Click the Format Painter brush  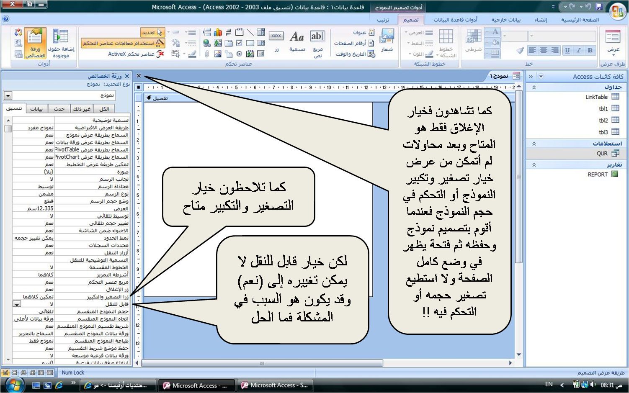pyautogui.click(x=520, y=50)
